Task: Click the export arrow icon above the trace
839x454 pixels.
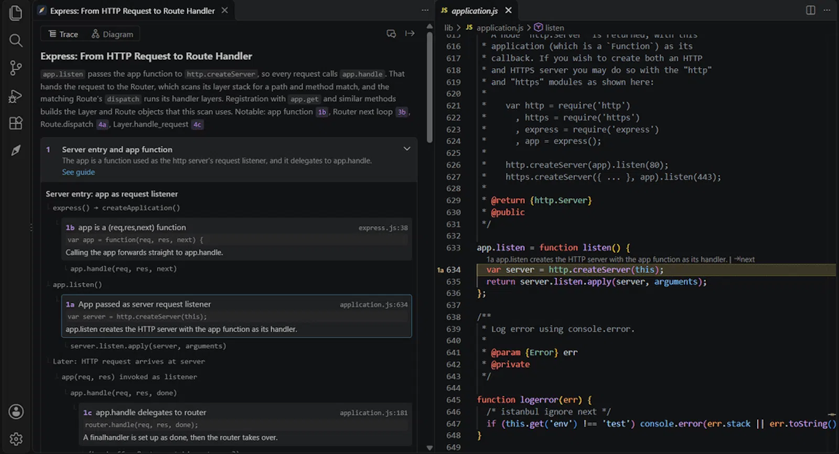Action: point(410,34)
